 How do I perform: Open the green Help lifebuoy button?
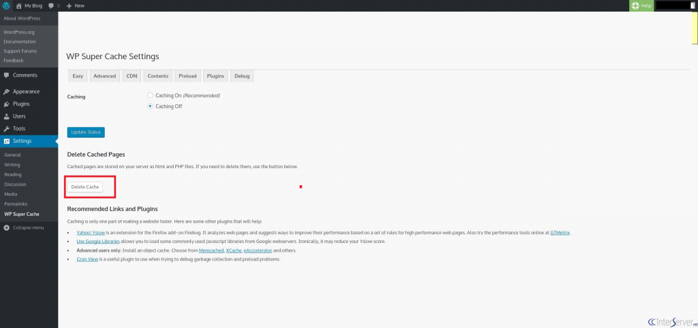(641, 5)
